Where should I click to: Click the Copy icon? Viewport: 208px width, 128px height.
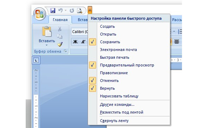point(60,37)
